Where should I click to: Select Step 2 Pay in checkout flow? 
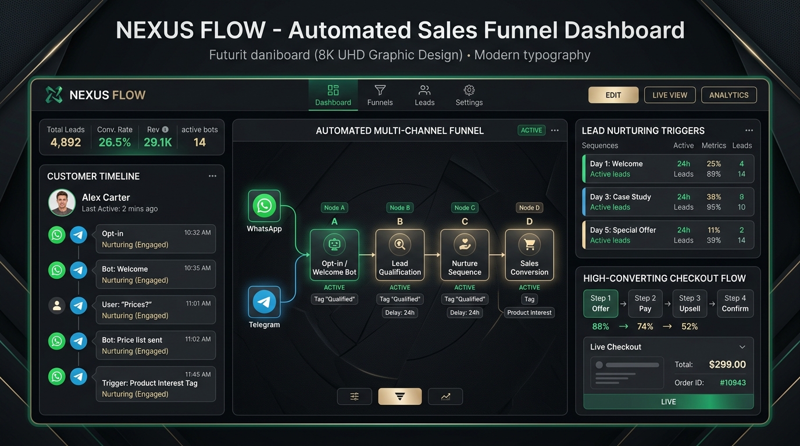tap(645, 304)
